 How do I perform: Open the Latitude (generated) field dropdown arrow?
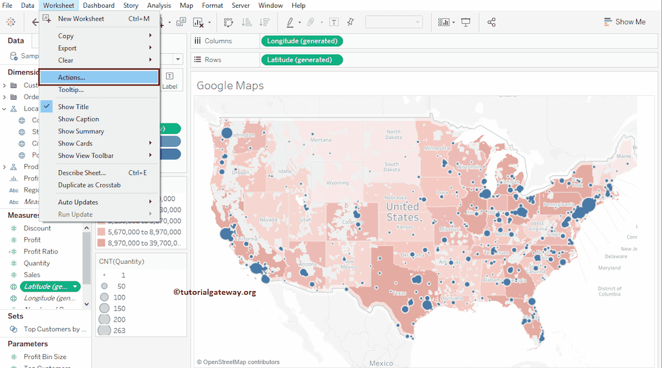click(76, 287)
